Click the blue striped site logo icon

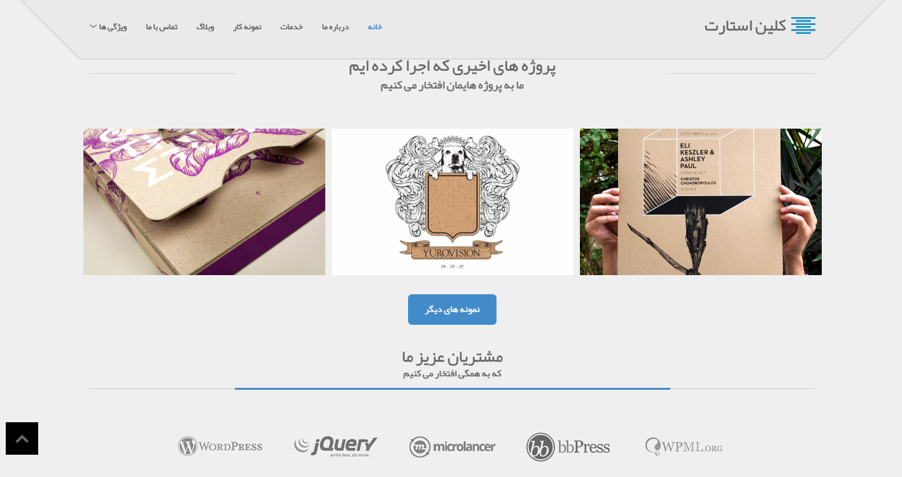pyautogui.click(x=803, y=25)
